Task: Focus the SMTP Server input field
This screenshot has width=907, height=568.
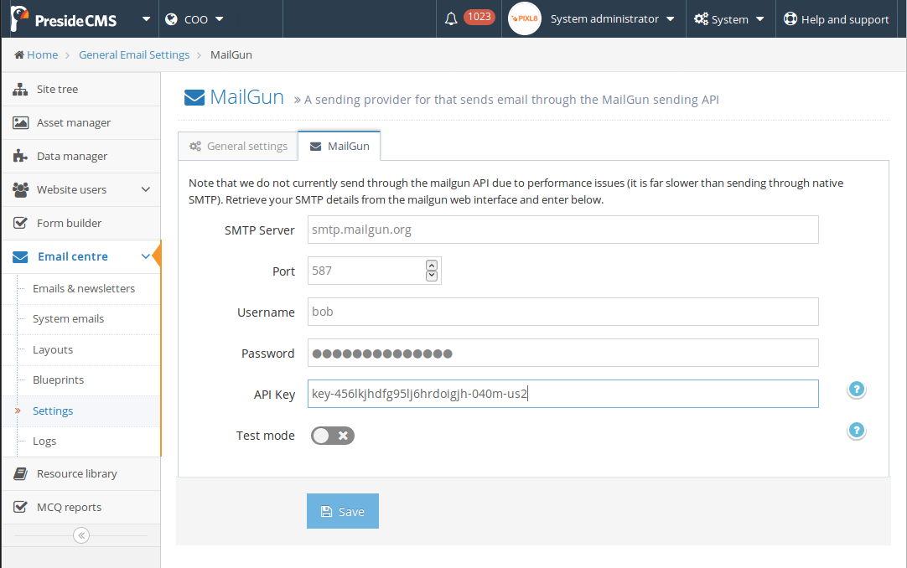Action: pos(562,230)
